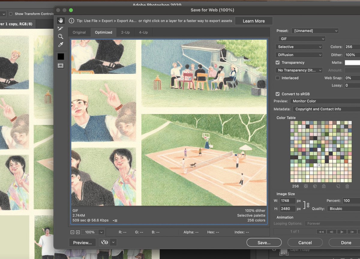Screen dimensions: 360x259
Task: Click the Preview... button
Action: pos(82,242)
